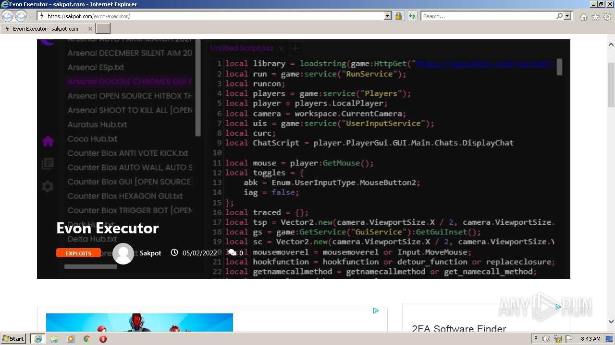Click the page scrollbar up arrow
Image resolution: width=615 pixels, height=345 pixels.
click(611, 45)
